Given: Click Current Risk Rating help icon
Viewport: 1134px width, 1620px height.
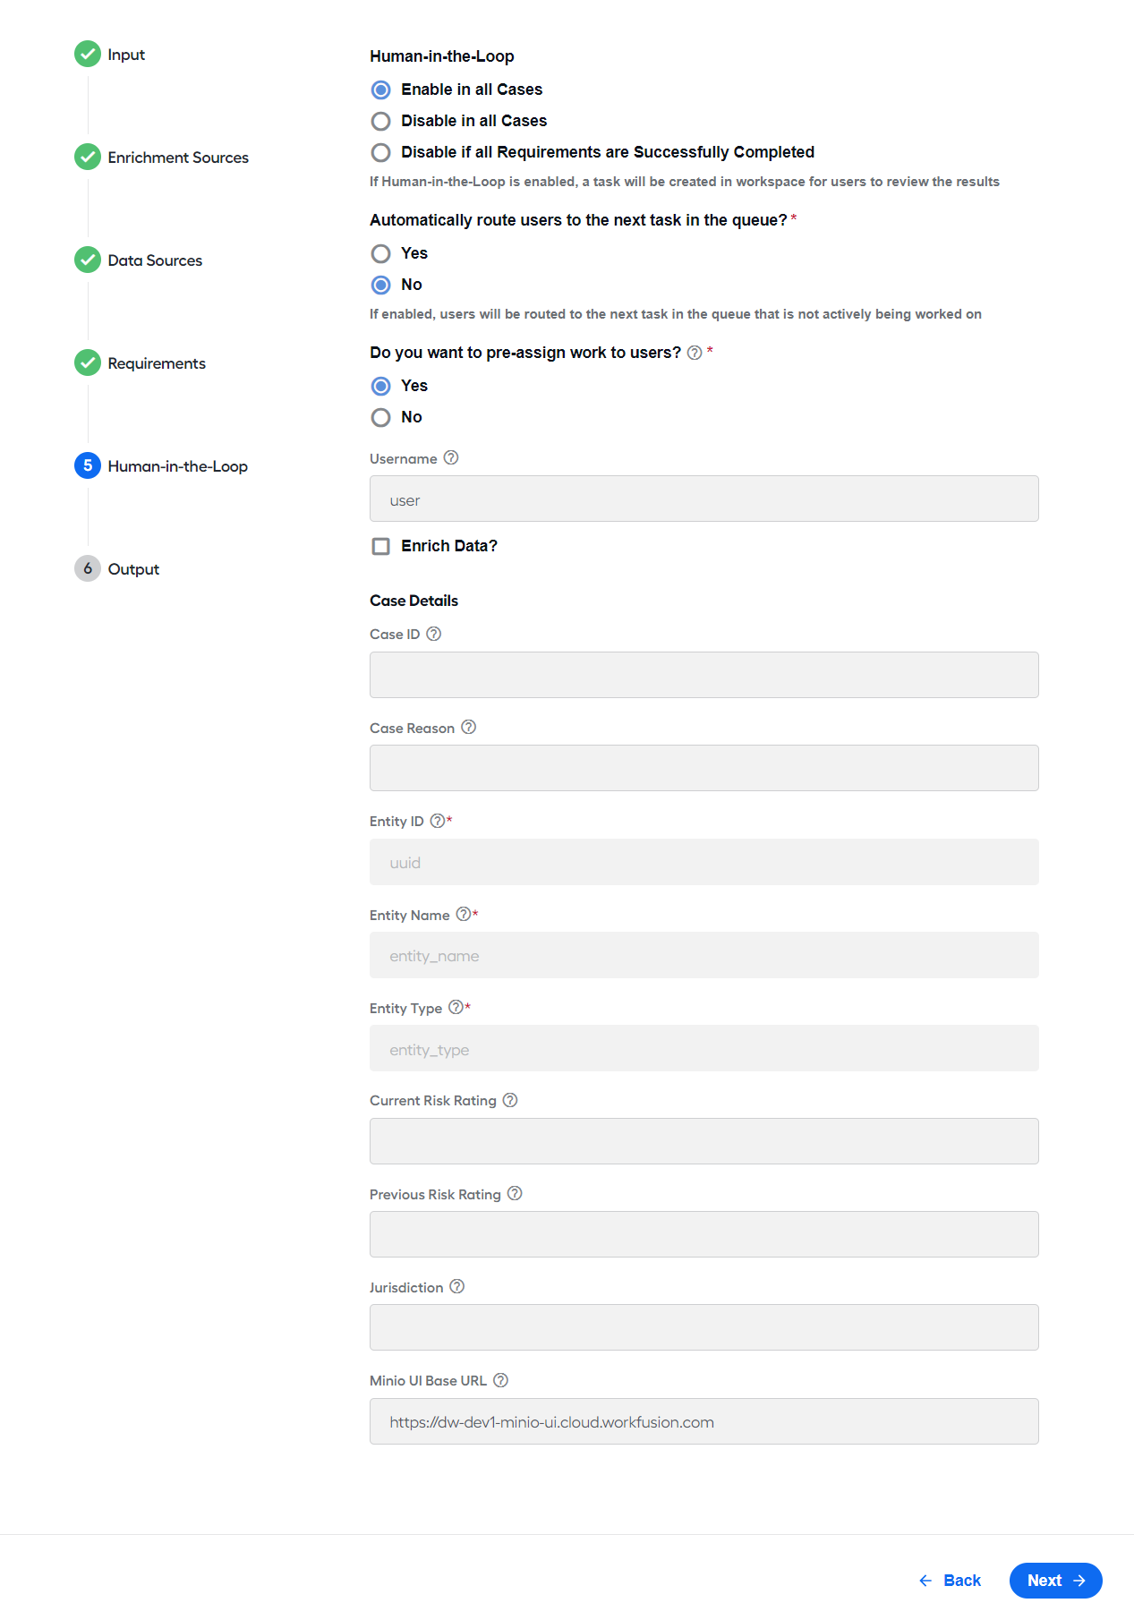Looking at the screenshot, I should point(510,1100).
